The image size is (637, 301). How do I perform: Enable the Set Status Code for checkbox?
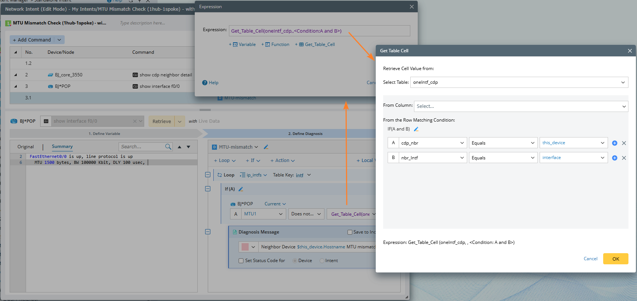pos(241,261)
